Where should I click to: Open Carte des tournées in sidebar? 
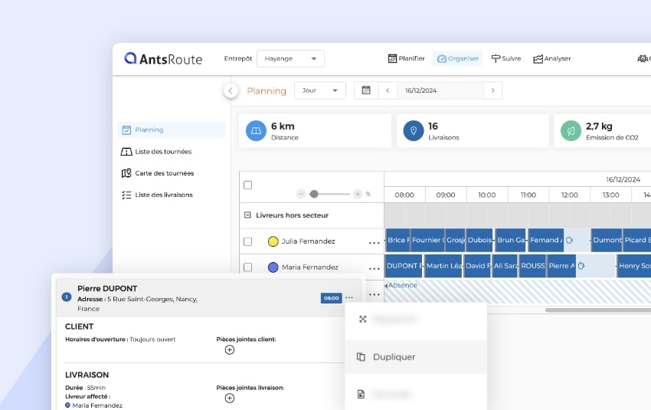(164, 173)
